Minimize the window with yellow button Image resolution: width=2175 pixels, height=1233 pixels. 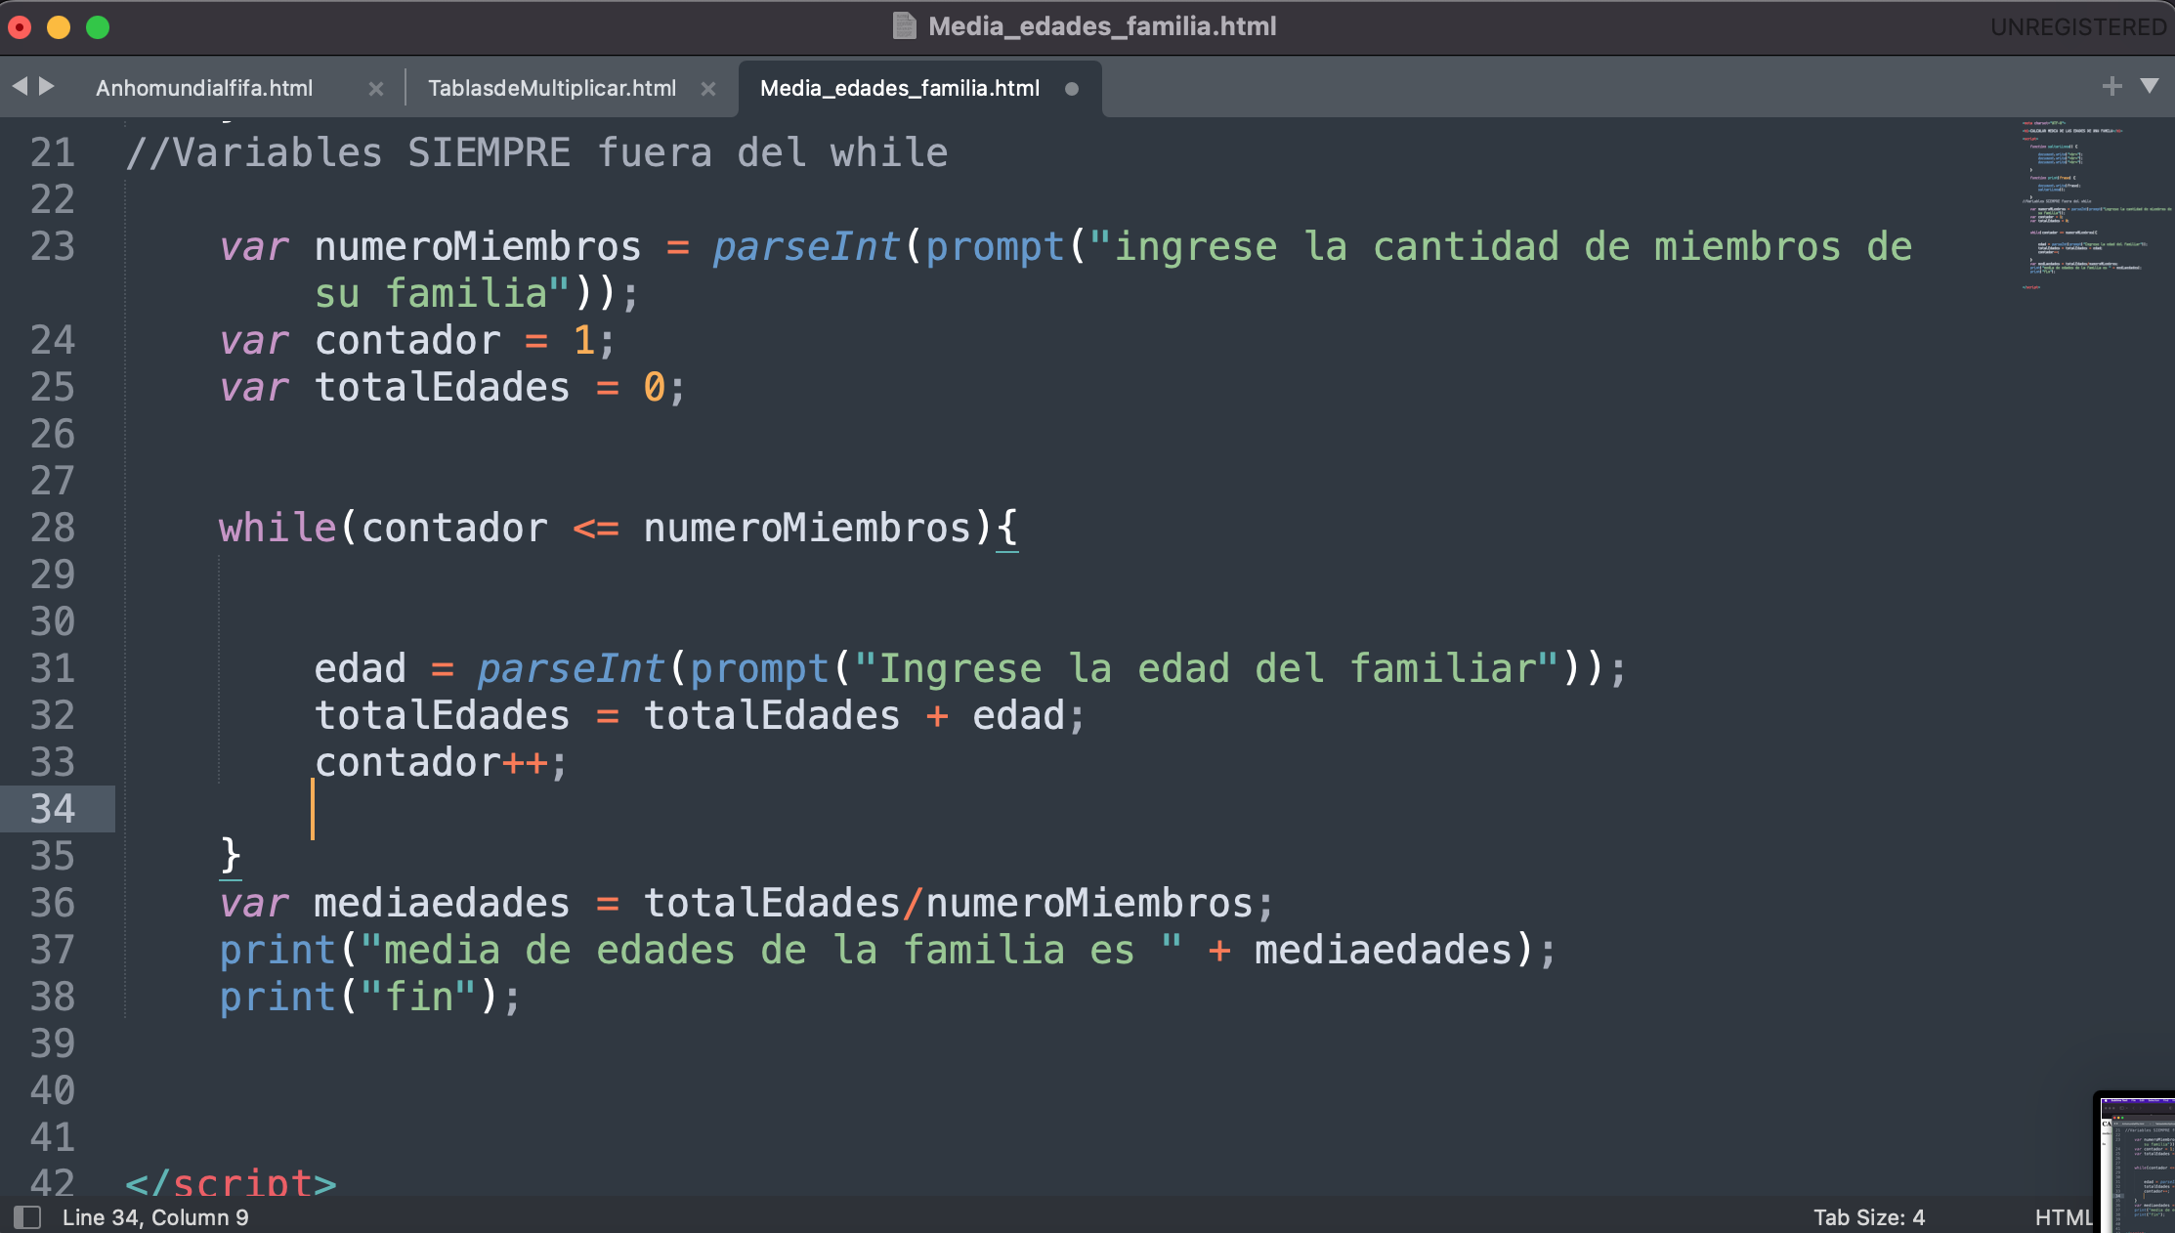tap(59, 27)
